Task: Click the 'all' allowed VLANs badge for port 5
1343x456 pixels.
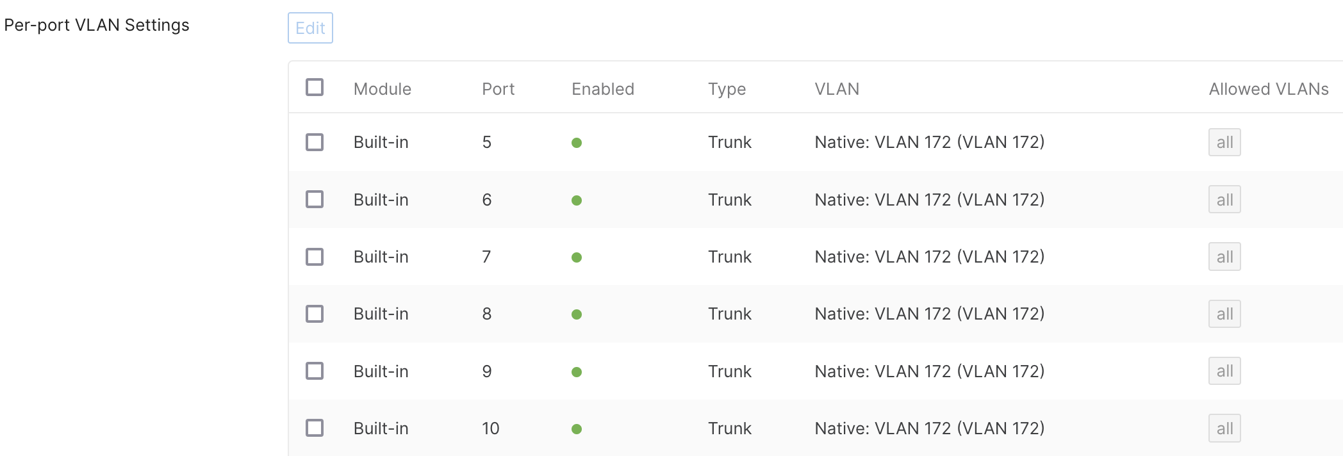Action: (x=1224, y=142)
